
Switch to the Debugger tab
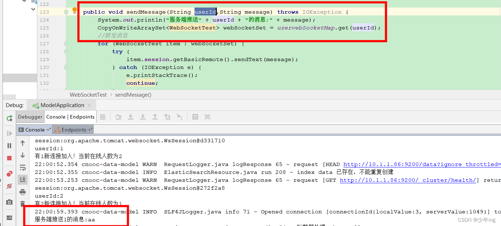pos(30,117)
